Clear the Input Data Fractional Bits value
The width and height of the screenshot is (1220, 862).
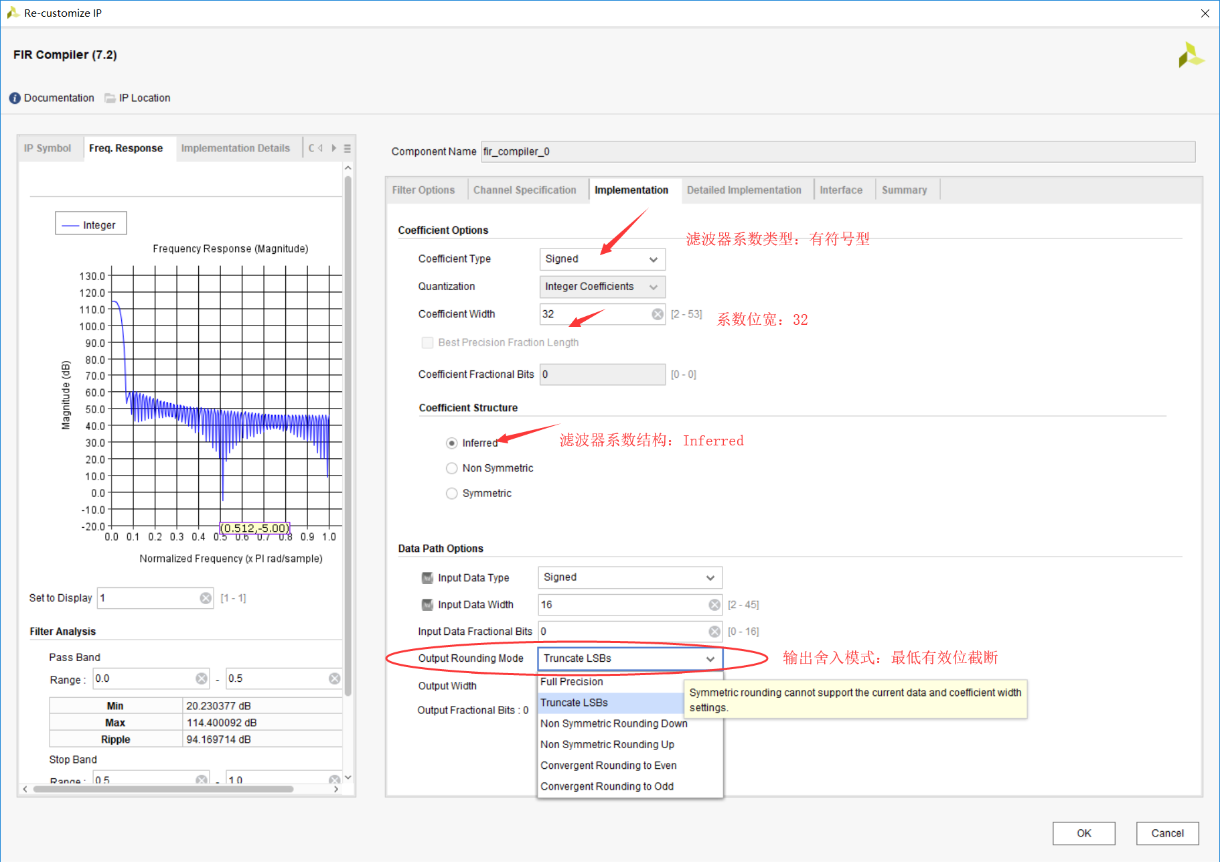click(x=714, y=632)
